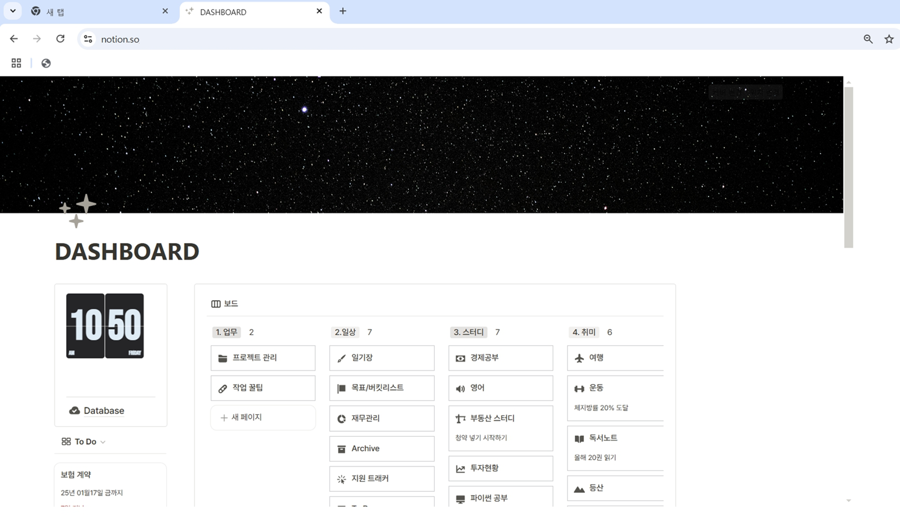This screenshot has height=530, width=900.
Task: Click the cash icon on 경제공부
Action: tap(460, 358)
